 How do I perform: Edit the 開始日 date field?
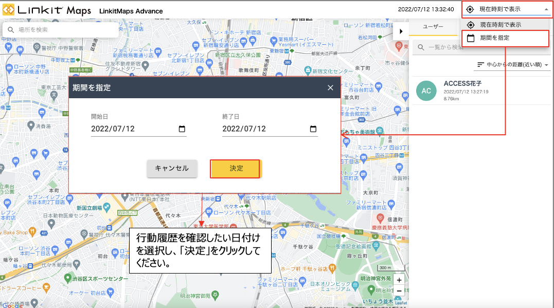[x=138, y=129]
